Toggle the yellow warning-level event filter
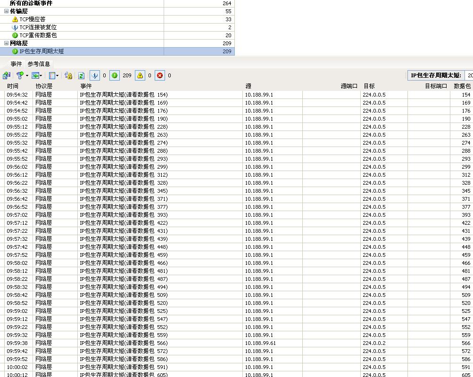Screen dimensions: 473x377 140,75
